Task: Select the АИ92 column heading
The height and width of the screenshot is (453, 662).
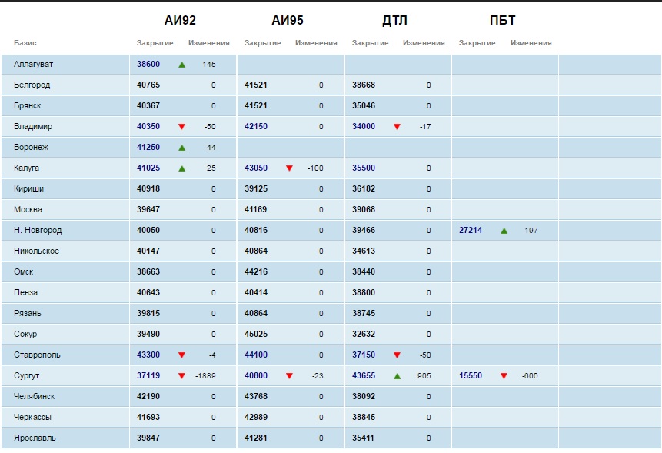Action: pyautogui.click(x=181, y=21)
